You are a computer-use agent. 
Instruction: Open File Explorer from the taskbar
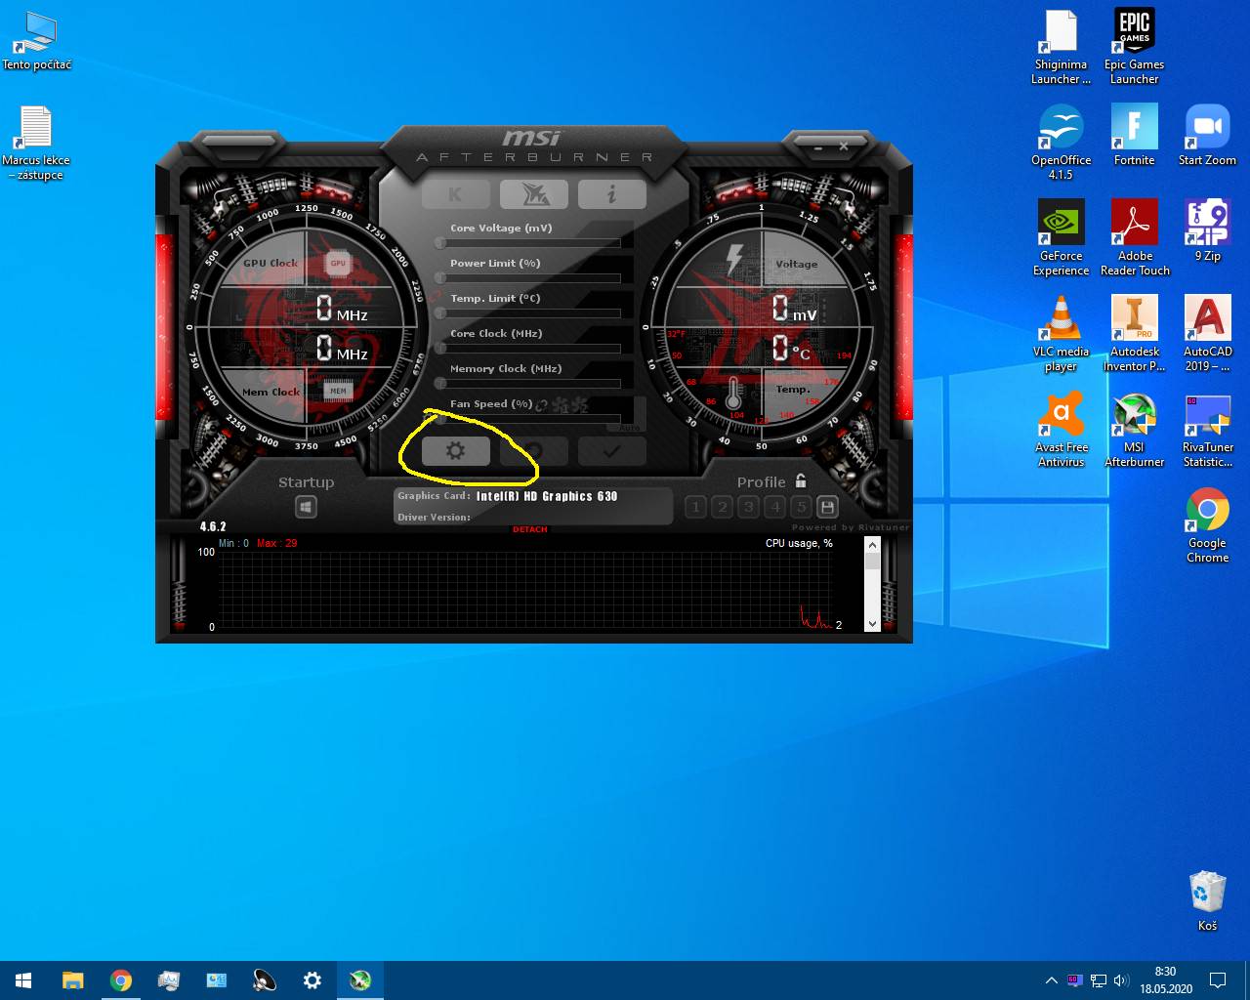(72, 980)
